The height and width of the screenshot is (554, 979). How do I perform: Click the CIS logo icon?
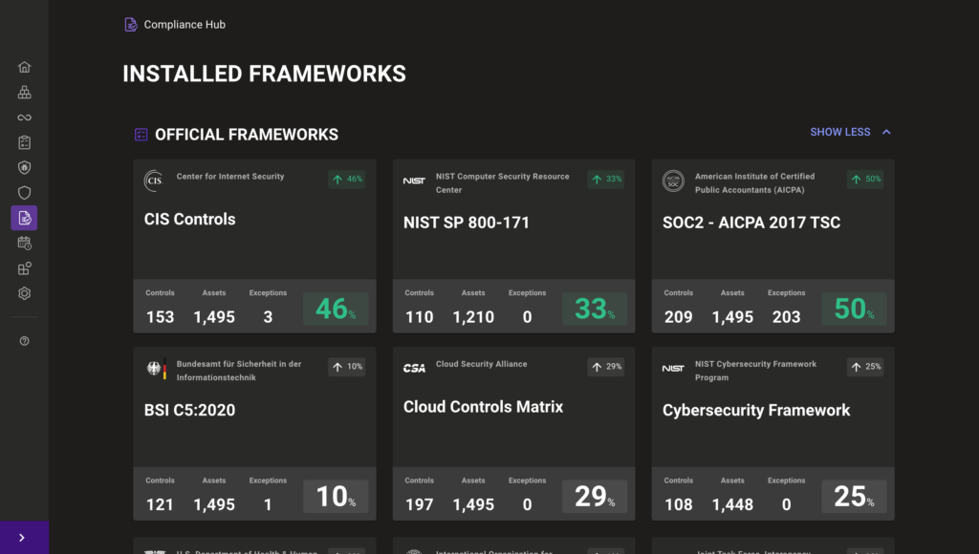tap(154, 181)
